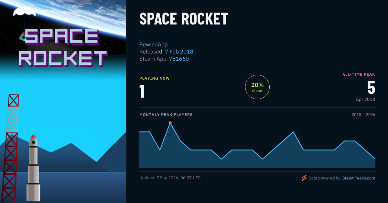Image resolution: width=388 pixels, height=203 pixels.
Task: Click the red launch tower graphic
Action: point(10,148)
